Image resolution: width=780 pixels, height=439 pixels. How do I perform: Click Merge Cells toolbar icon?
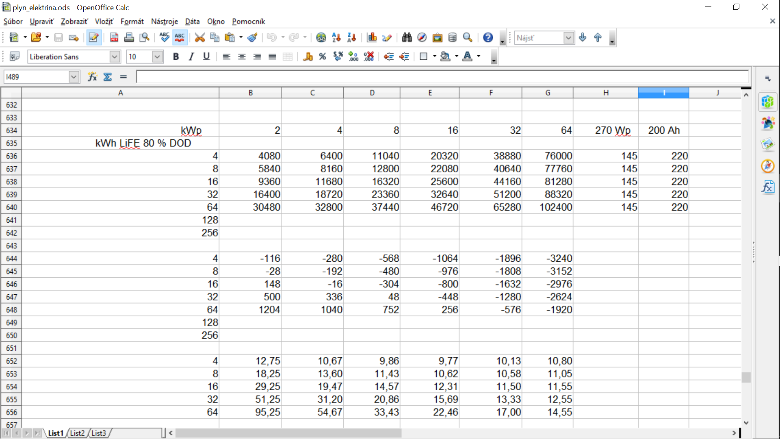click(x=288, y=57)
